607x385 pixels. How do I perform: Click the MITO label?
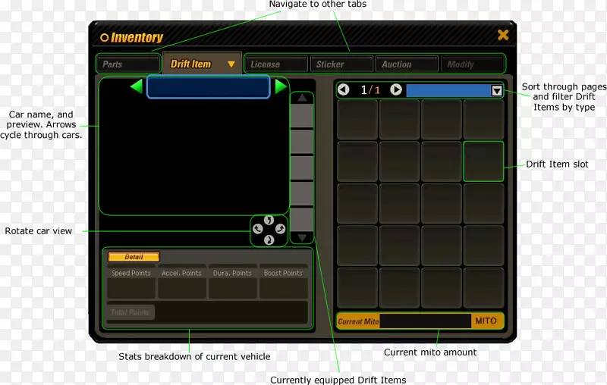click(486, 321)
